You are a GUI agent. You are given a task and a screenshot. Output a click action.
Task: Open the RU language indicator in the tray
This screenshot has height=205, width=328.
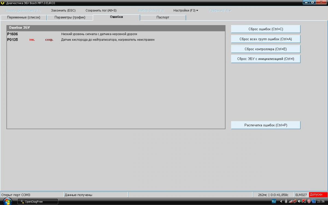[x=274, y=201]
